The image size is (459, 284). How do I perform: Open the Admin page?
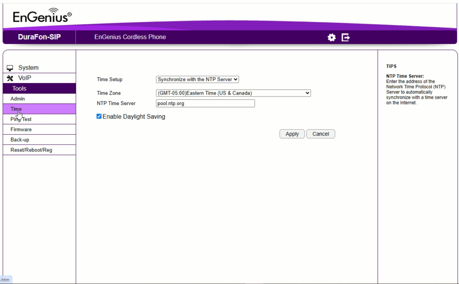[39, 99]
